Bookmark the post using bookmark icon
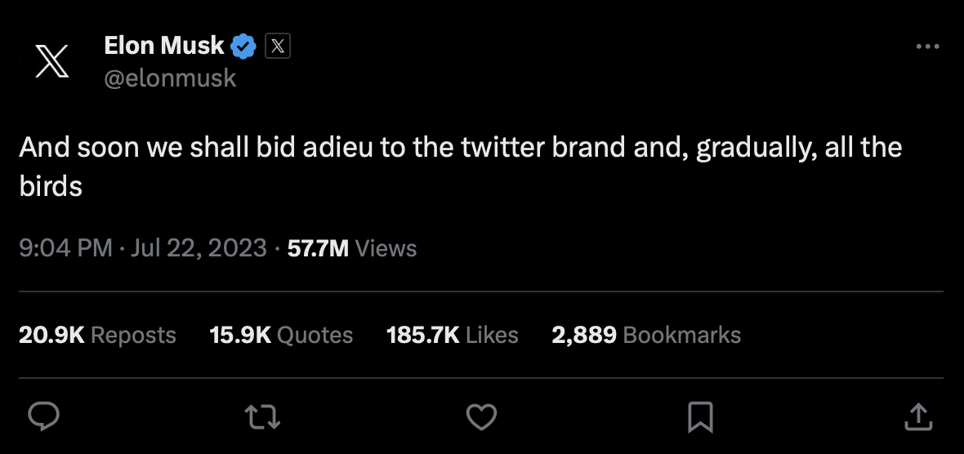 [700, 417]
